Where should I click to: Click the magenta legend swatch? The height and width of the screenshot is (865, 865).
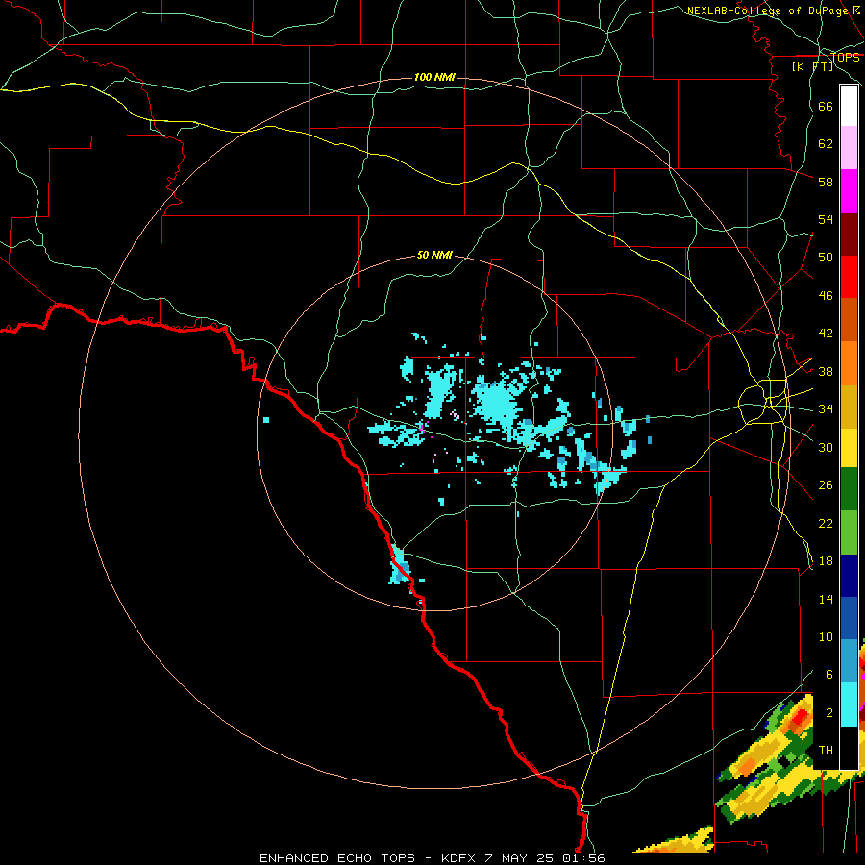click(x=849, y=191)
